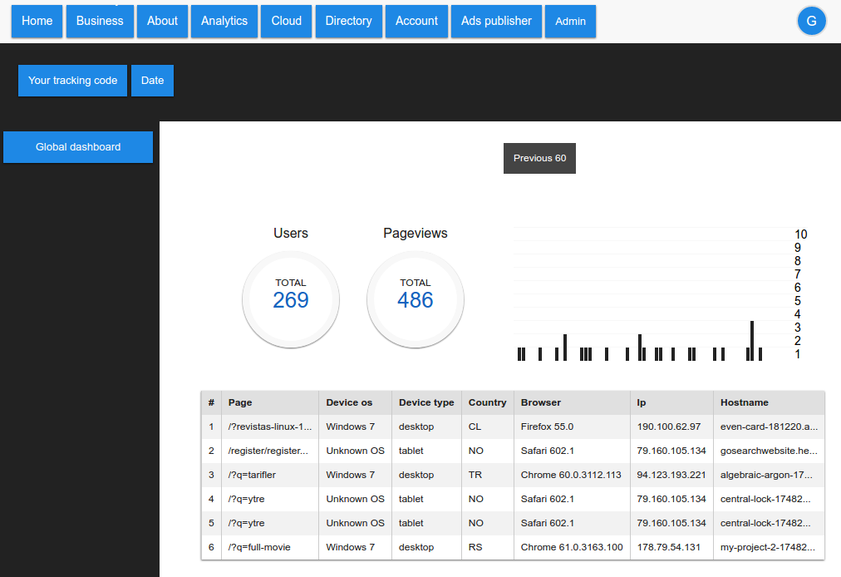Click Your tracking code button

[72, 81]
